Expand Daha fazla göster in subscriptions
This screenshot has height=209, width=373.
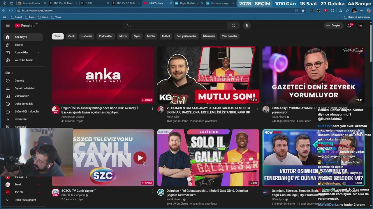point(23,200)
